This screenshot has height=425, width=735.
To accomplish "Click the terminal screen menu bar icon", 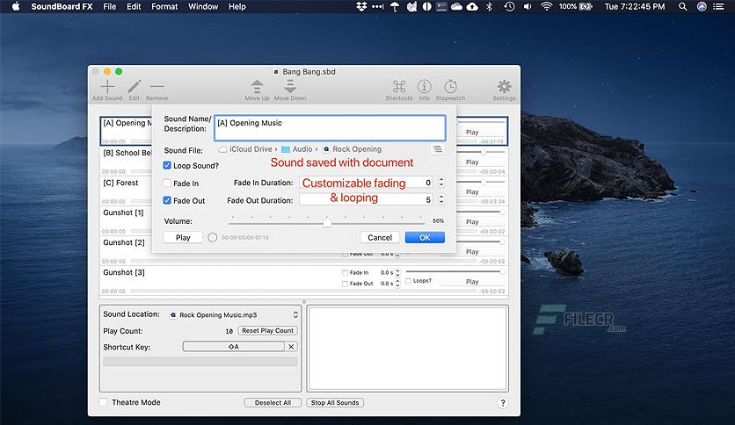I will click(x=441, y=6).
